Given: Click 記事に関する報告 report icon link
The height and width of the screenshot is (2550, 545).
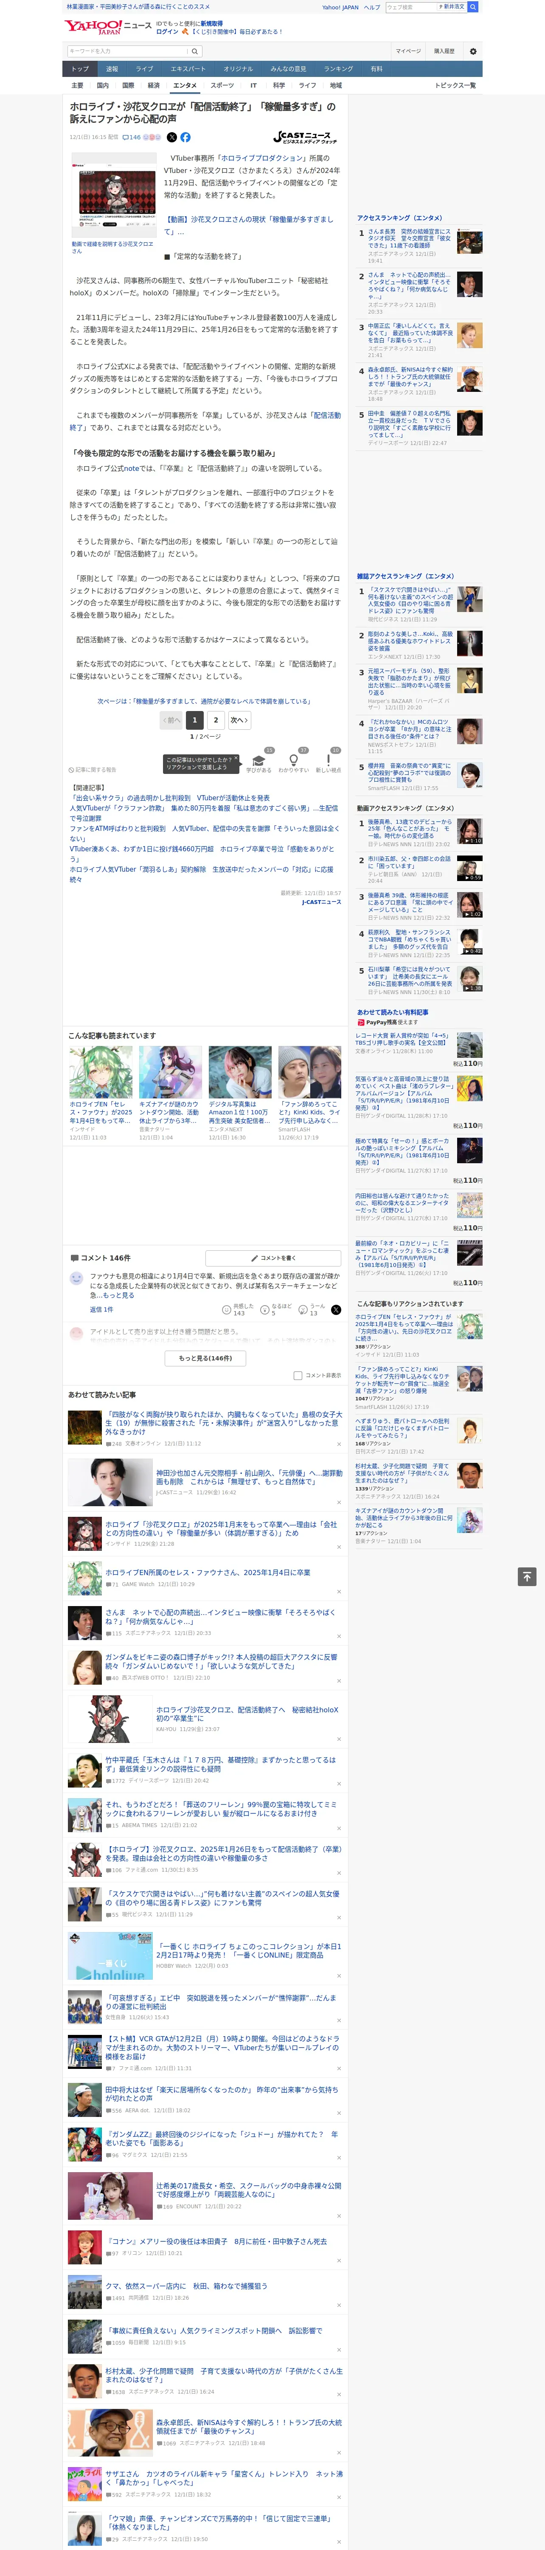Looking at the screenshot, I should 92,769.
